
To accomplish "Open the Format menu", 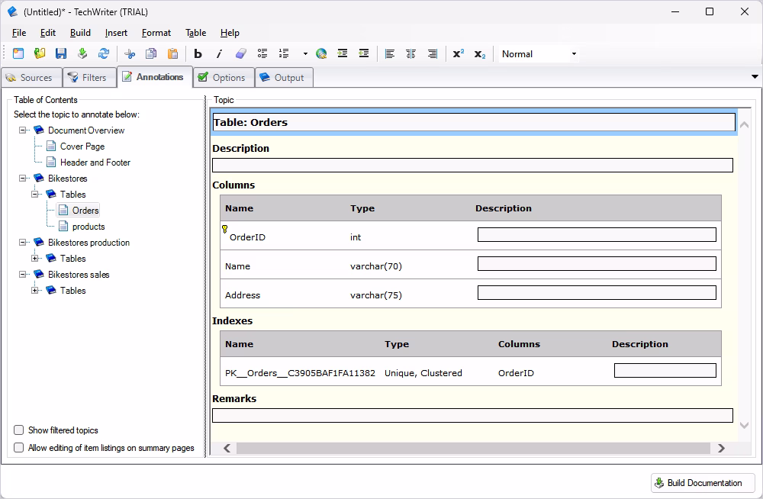I will point(156,33).
